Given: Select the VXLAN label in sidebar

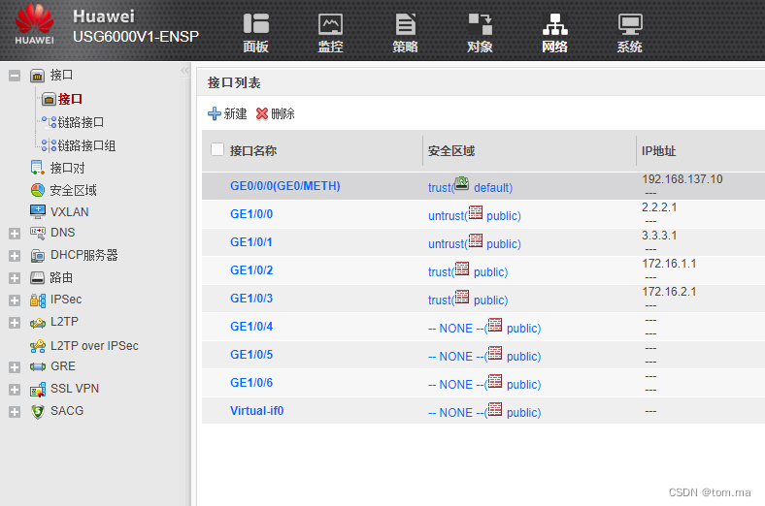Looking at the screenshot, I should click(x=70, y=212).
